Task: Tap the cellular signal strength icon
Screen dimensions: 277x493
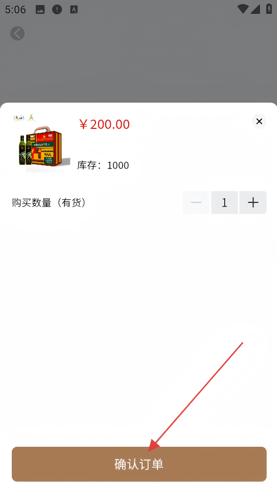Action: (255, 9)
